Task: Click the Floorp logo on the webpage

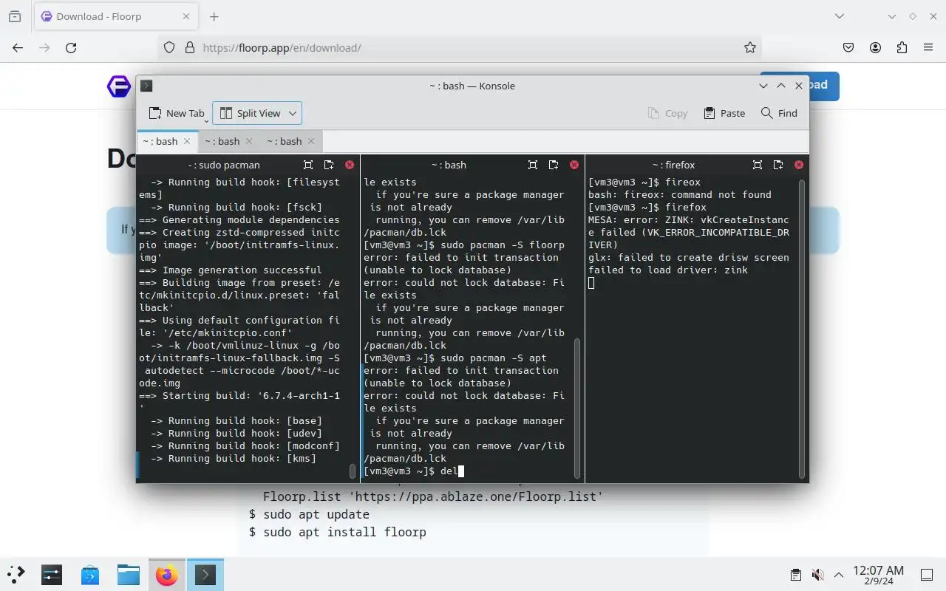Action: pos(119,86)
